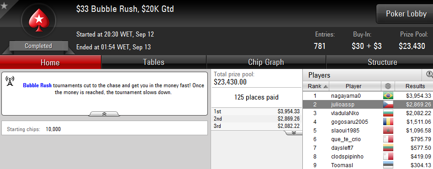Image resolution: width=433 pixels, height=169 pixels.
Task: Click the Brazil flag next to nagayama0
Action: coord(388,96)
